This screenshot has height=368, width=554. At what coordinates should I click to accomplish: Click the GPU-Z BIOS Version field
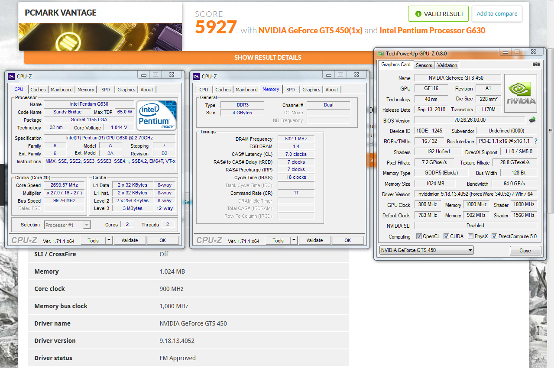[x=470, y=120]
